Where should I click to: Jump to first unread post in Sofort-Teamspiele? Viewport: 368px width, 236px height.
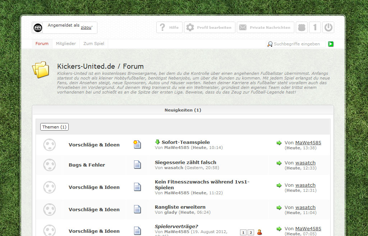(x=157, y=142)
